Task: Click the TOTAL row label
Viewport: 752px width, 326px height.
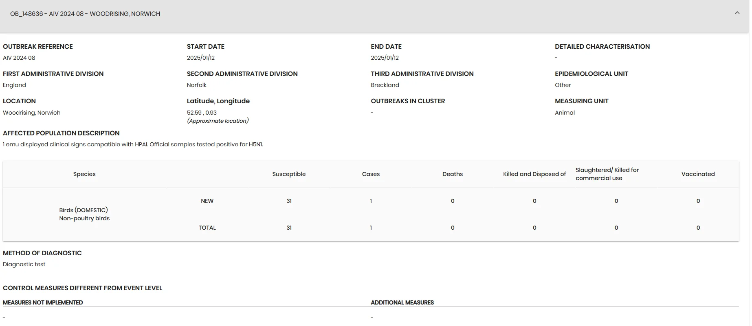Action: coord(207,228)
